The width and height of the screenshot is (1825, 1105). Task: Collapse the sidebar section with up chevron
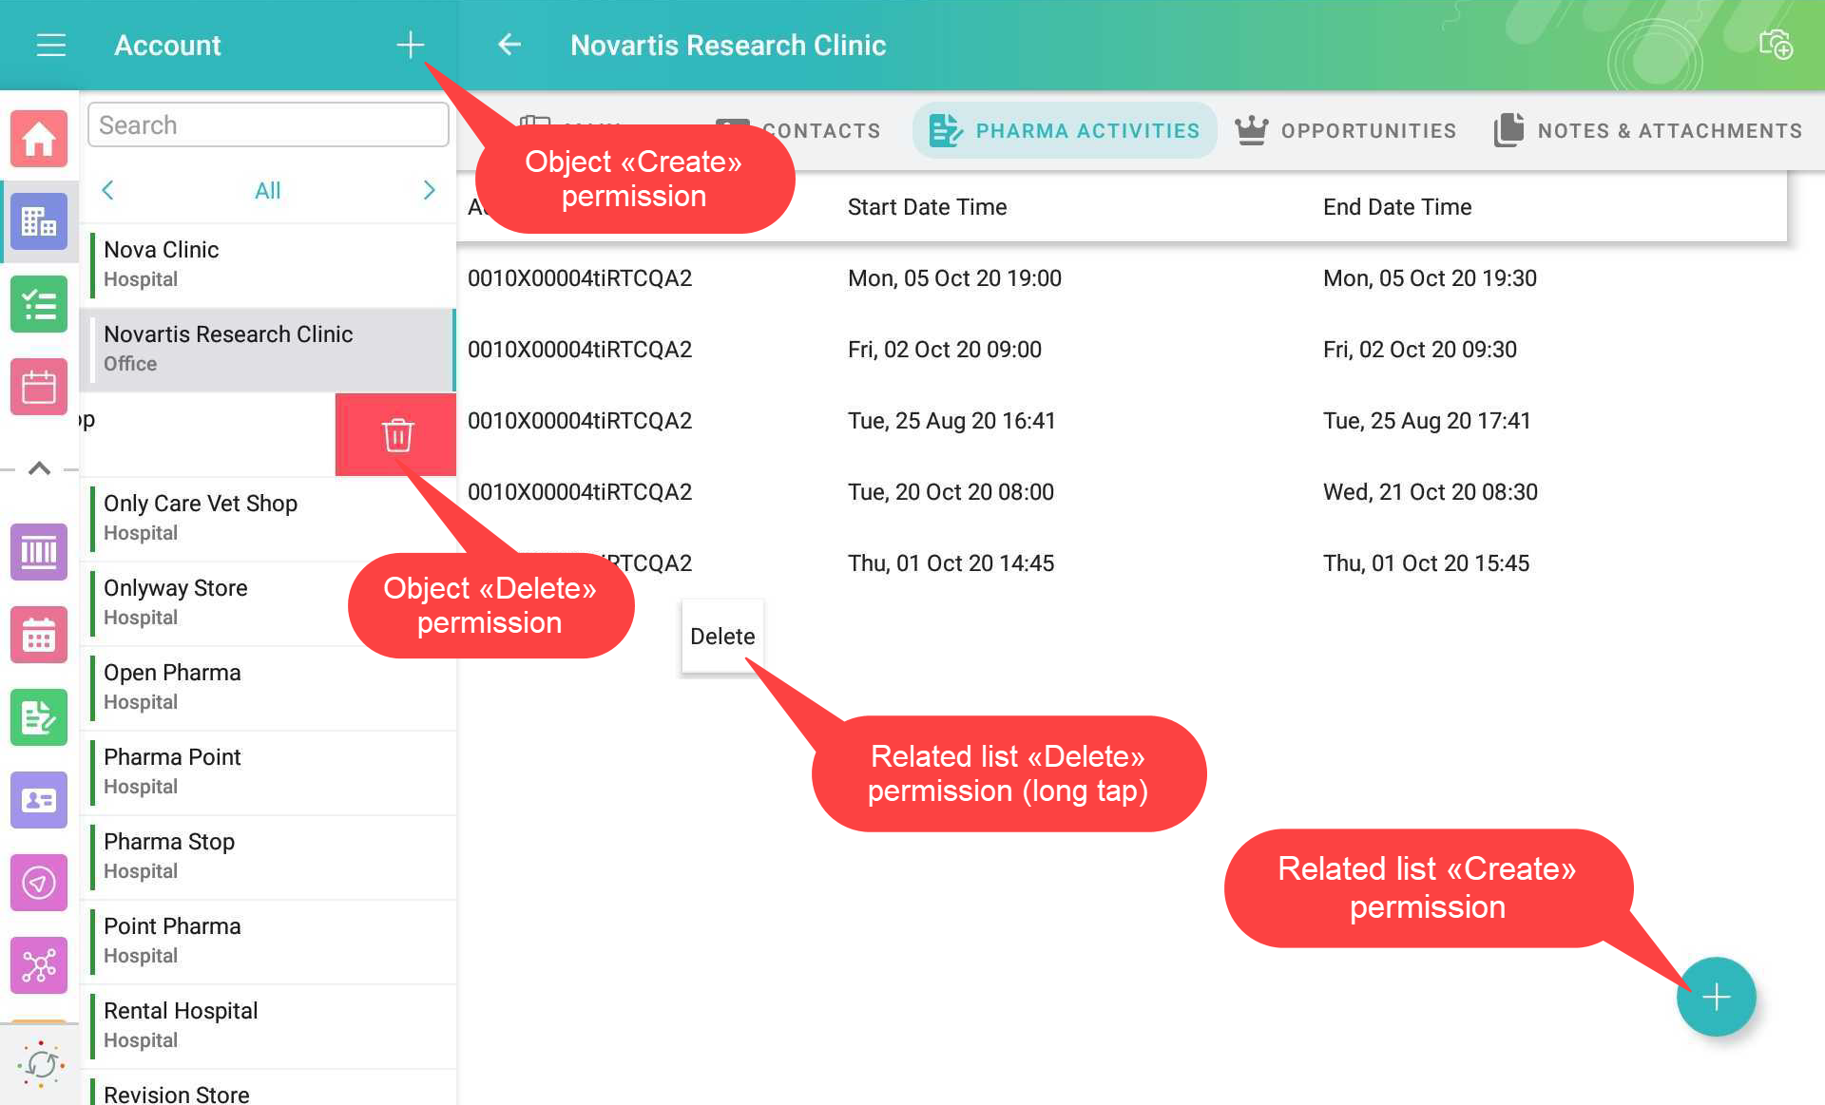point(39,468)
